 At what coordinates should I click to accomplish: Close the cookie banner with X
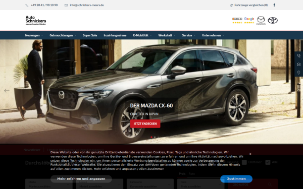click(250, 154)
